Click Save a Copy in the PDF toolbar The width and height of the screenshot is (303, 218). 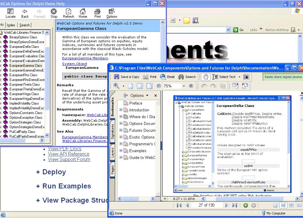(x=126, y=77)
